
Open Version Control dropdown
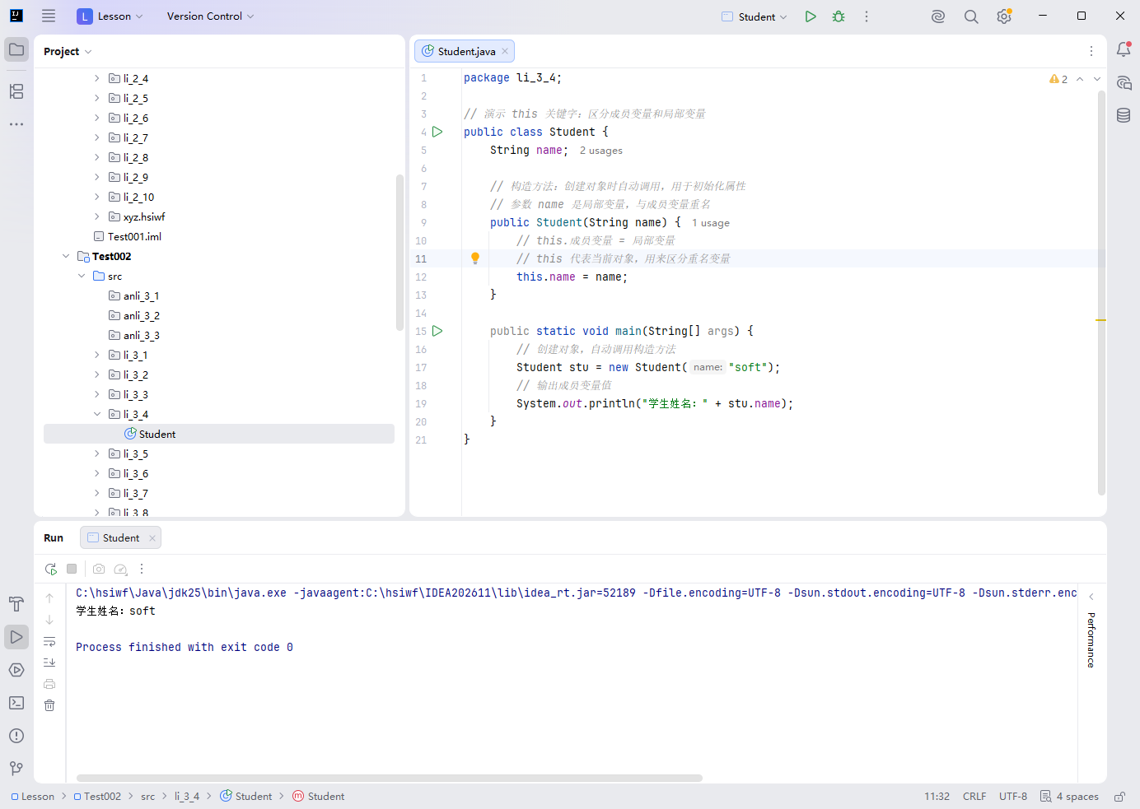coord(210,16)
